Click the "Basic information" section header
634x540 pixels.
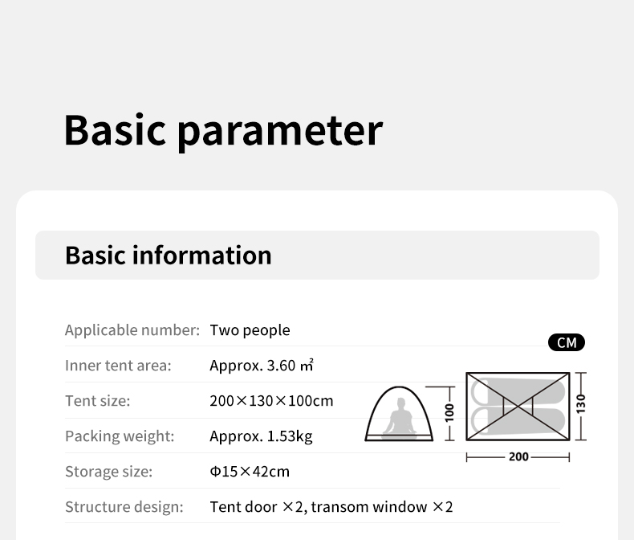(169, 255)
